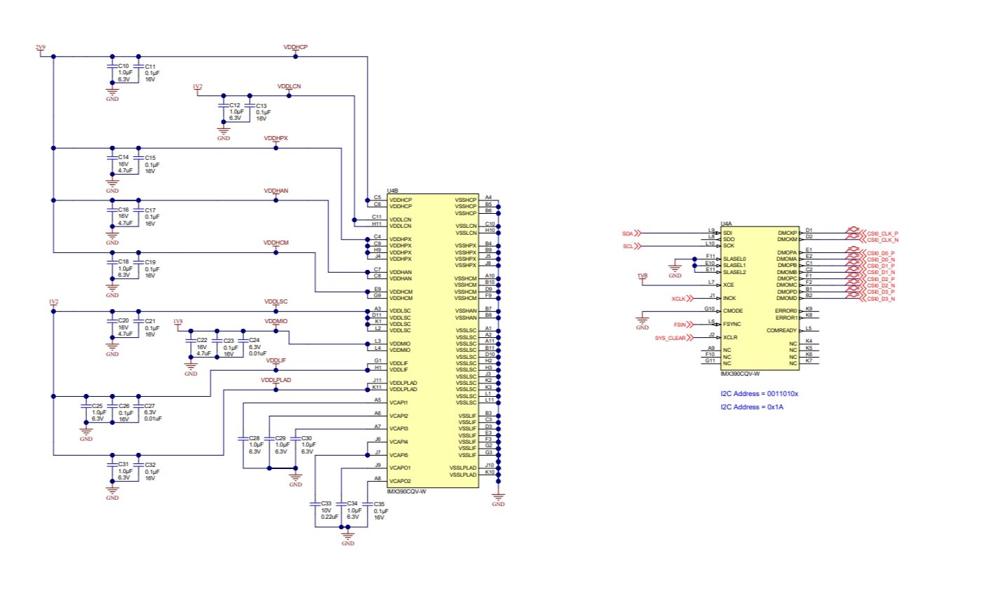Screen dimensions: 996x612
Task: Select the C24 capacitor designator
Action: pos(254,340)
